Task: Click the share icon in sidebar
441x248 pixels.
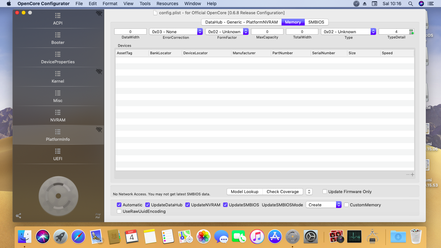Action: [18, 216]
